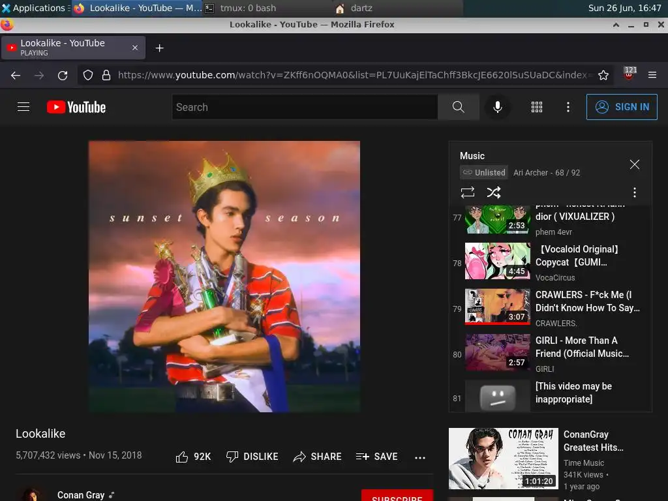Open playlist three-dot options menu
668x501 pixels.
tap(634, 192)
